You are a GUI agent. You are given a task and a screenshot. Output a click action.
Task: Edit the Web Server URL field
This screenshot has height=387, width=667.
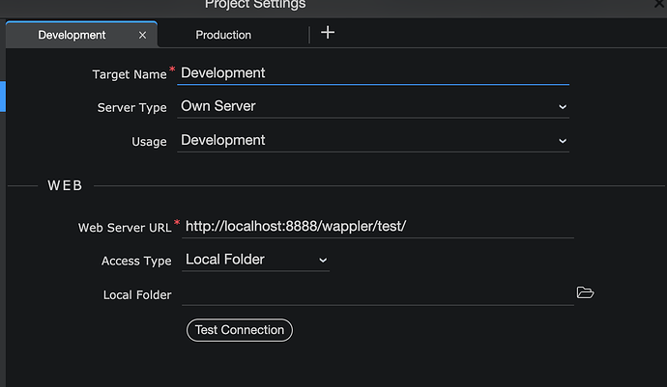(378, 227)
